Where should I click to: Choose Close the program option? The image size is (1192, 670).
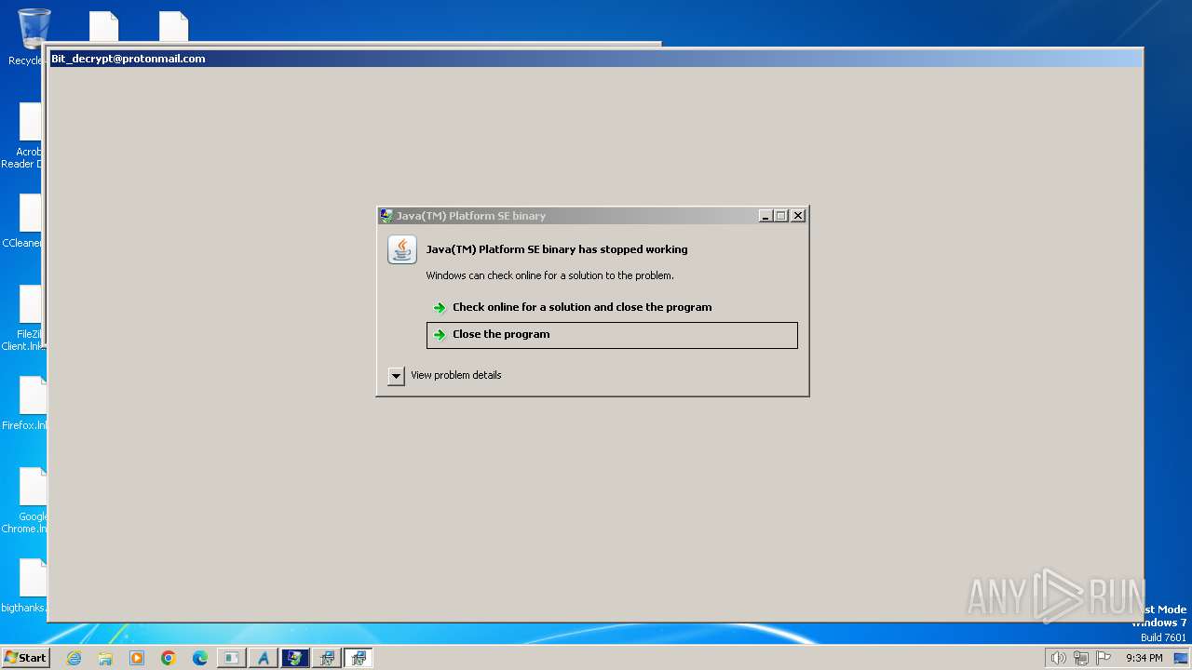coord(612,335)
